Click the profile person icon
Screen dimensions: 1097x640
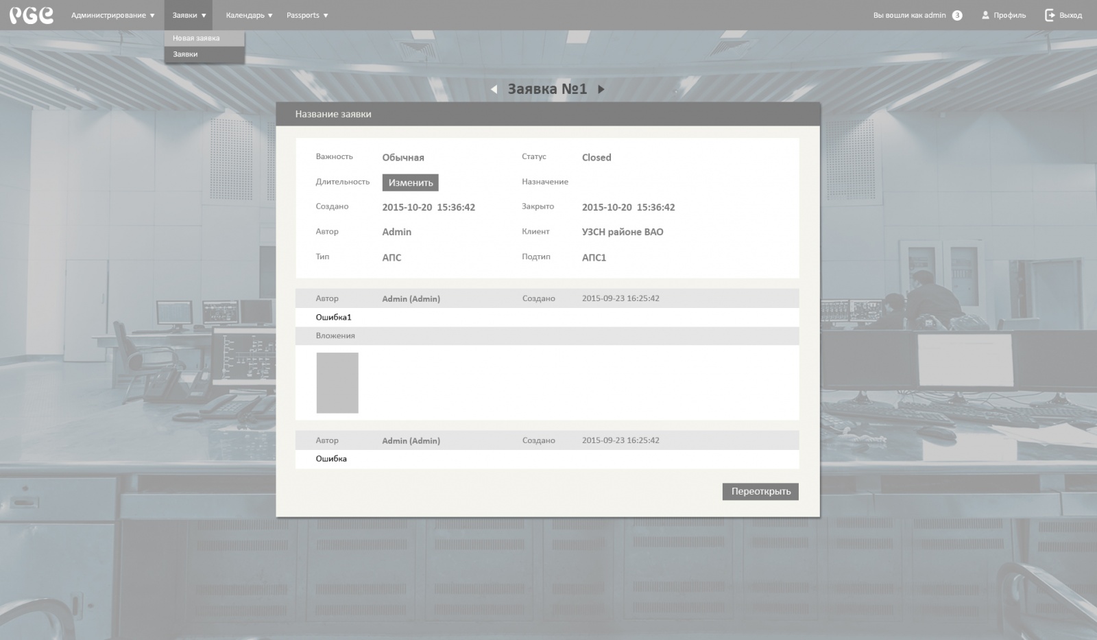986,15
